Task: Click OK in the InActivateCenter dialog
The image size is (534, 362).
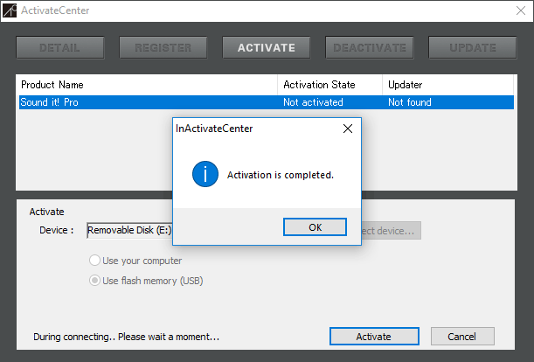Action: point(315,227)
